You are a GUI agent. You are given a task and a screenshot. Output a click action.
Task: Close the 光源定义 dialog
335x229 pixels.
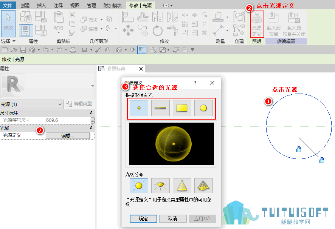(212, 83)
